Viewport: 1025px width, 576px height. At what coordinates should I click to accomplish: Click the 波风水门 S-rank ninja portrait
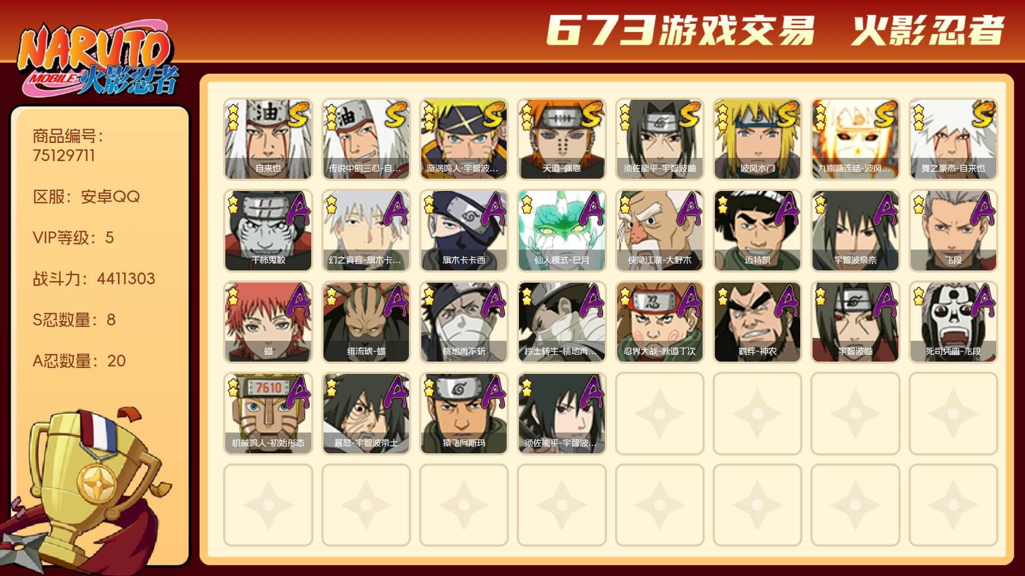click(757, 139)
